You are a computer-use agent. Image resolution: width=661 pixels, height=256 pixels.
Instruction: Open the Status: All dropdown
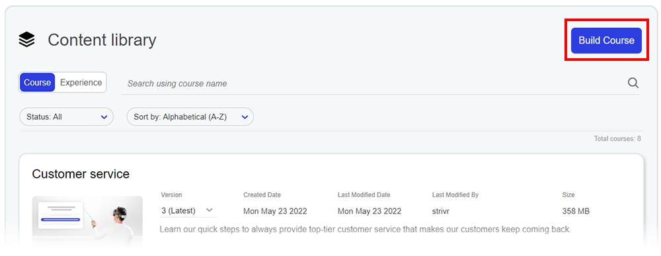67,117
